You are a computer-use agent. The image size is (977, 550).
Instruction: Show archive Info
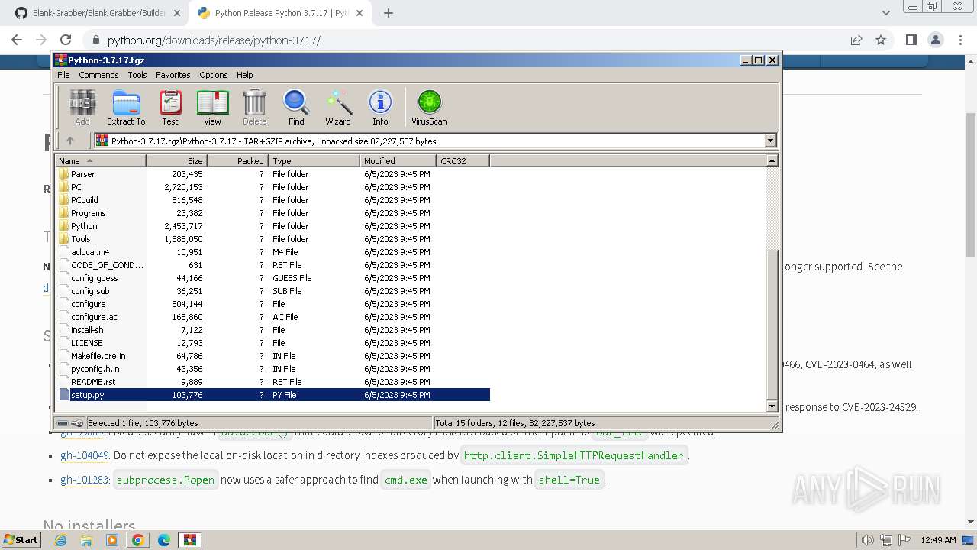(380, 107)
